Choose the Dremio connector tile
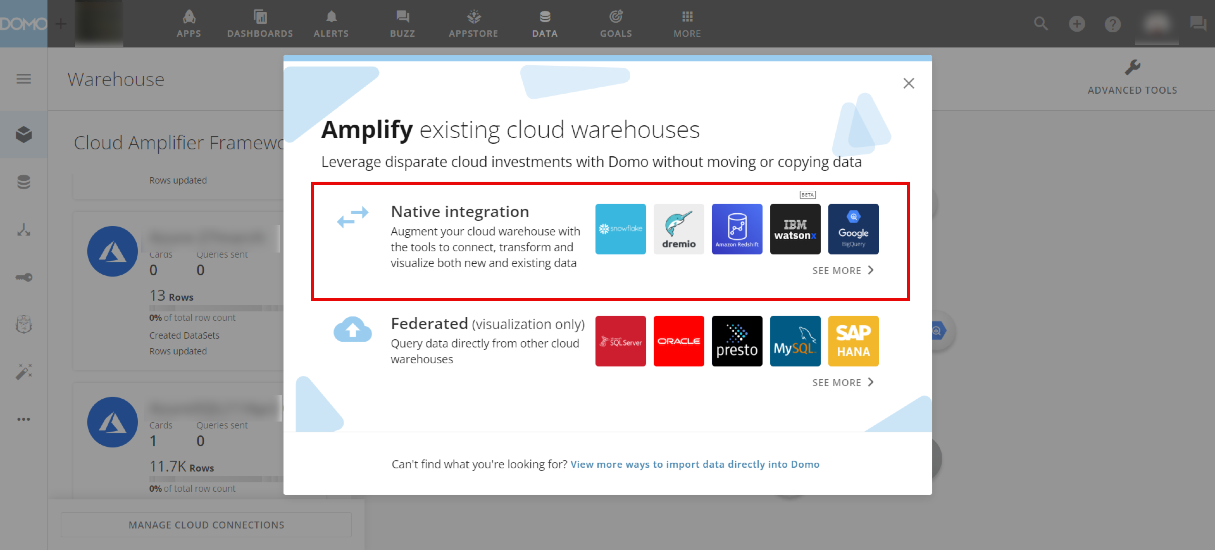Viewport: 1215px width, 550px height. [x=678, y=229]
